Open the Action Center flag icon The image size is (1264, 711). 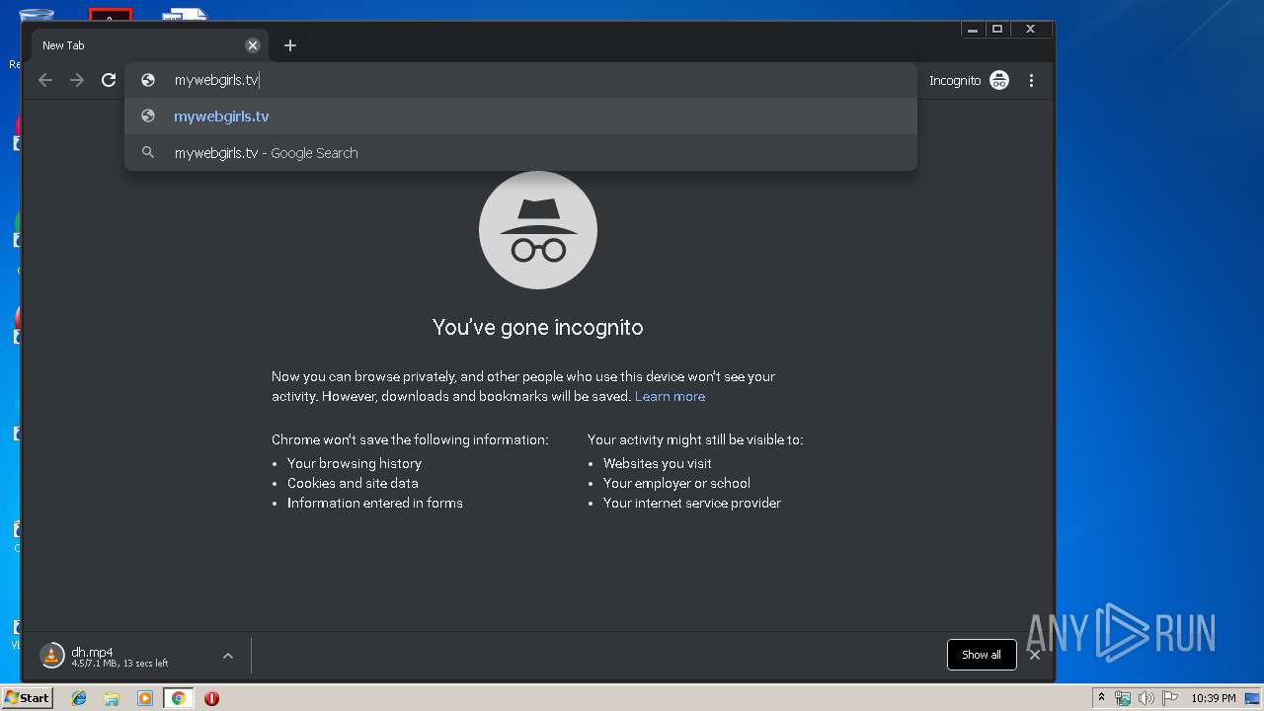tap(1170, 698)
